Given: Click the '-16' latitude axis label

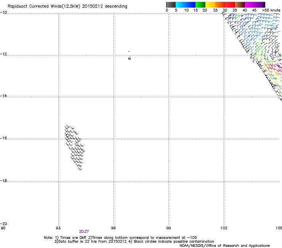Looking at the screenshot, I should pos(3,138).
